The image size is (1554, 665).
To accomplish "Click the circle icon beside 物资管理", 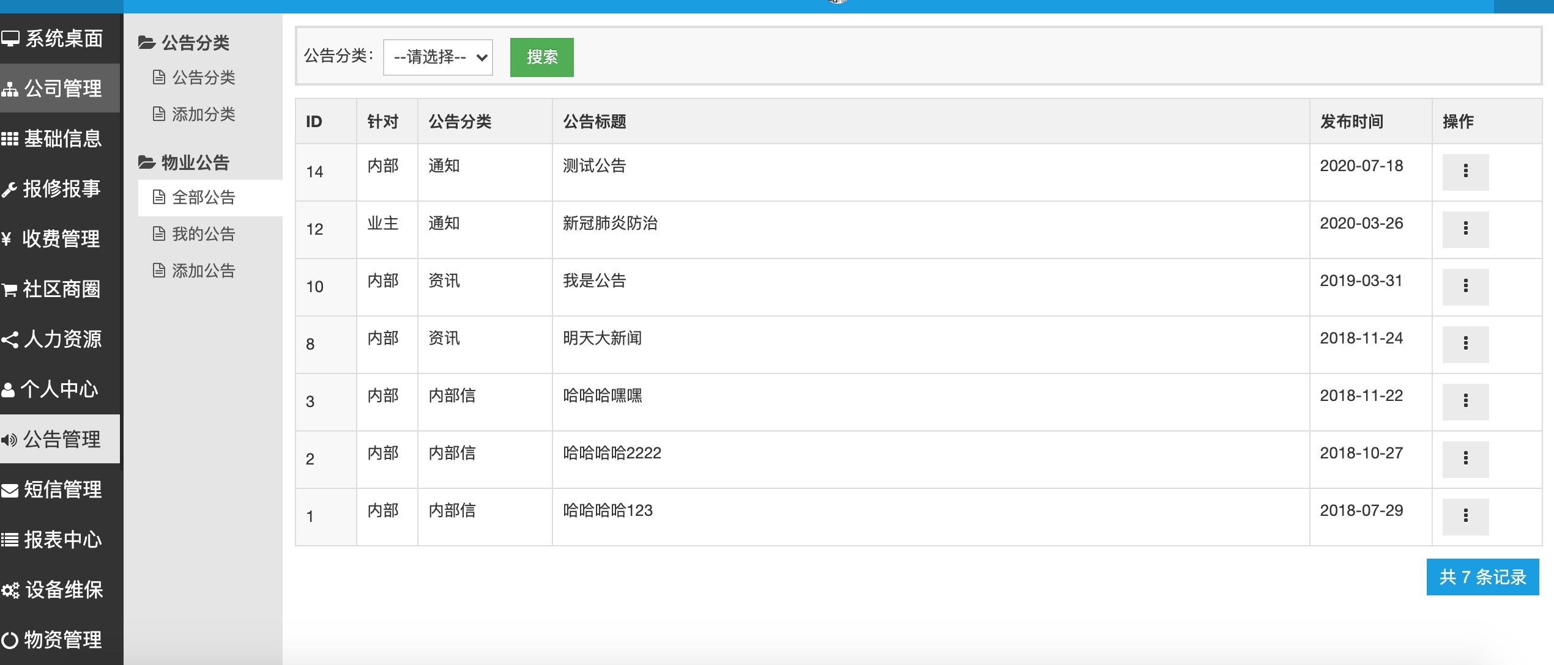I will click(x=10, y=640).
